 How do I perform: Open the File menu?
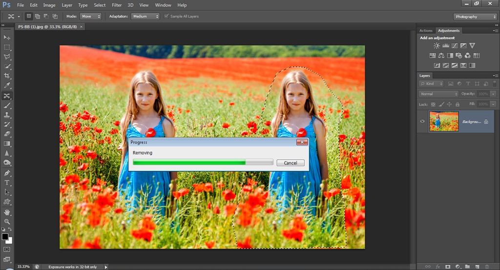tap(21, 5)
